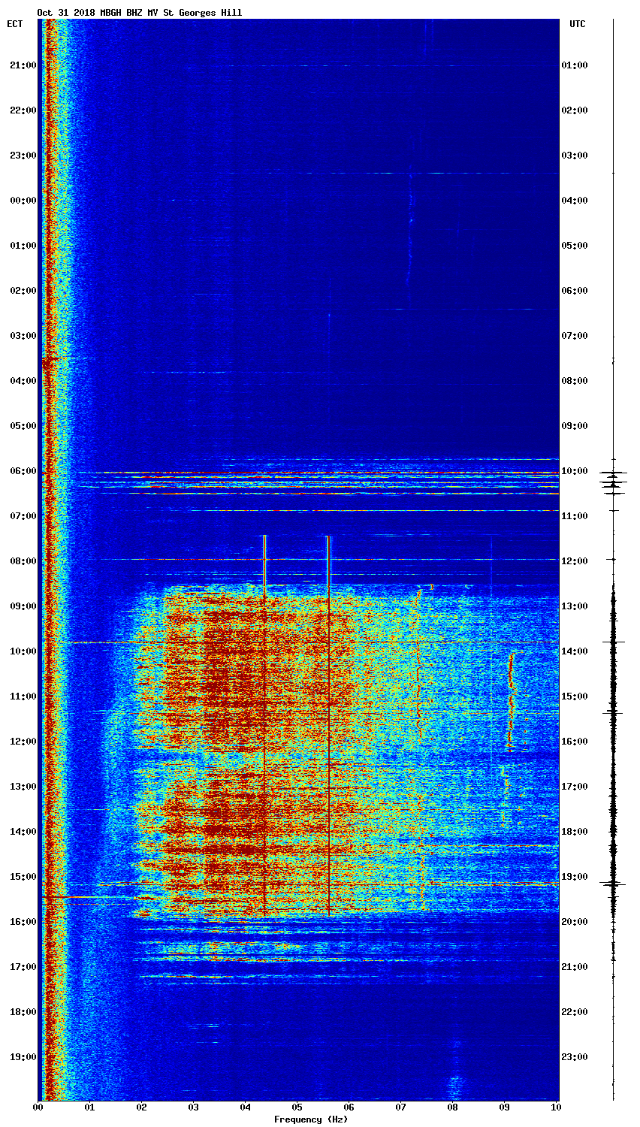The image size is (640, 1127).
Task: Pick the "00" frequency tick label
Action: [x=38, y=1107]
